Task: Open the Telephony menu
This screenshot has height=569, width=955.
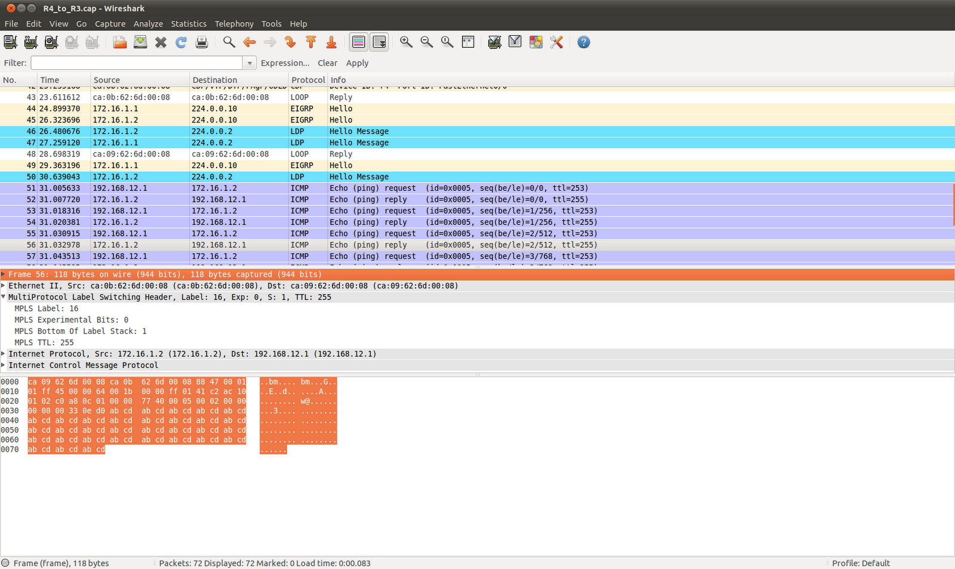Action: [x=234, y=24]
